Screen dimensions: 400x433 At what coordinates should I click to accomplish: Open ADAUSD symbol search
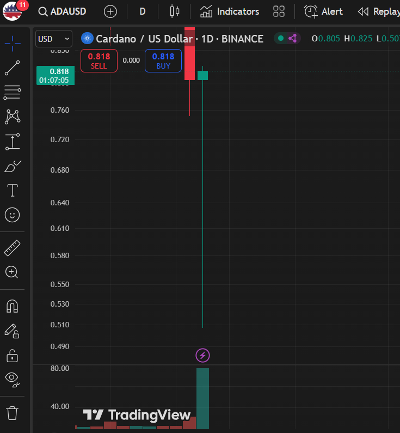pos(63,11)
